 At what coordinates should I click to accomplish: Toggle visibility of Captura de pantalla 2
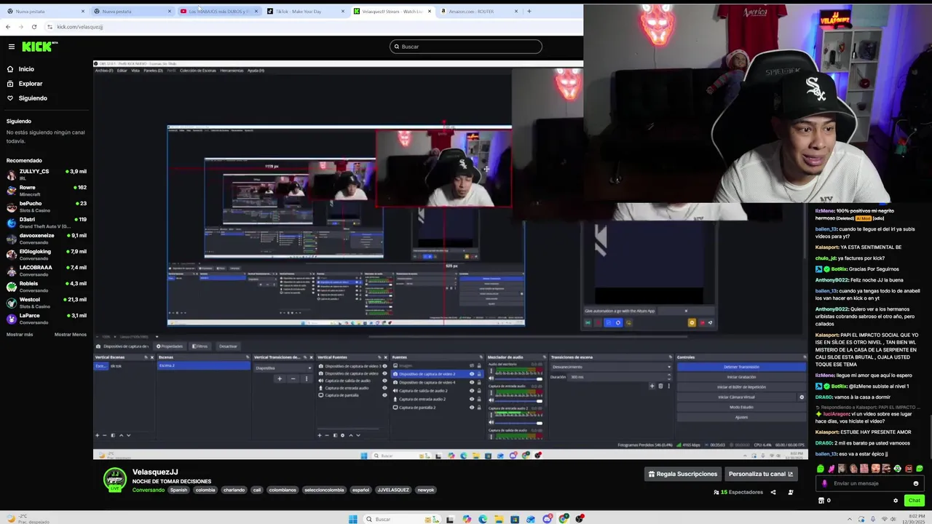pyautogui.click(x=471, y=408)
